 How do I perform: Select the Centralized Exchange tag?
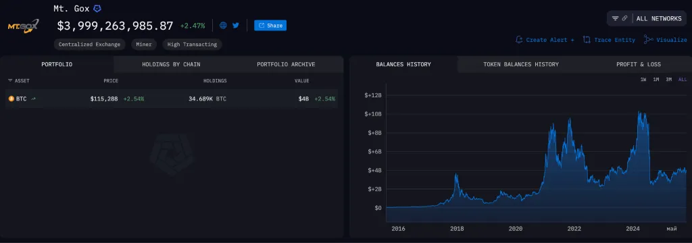90,44
